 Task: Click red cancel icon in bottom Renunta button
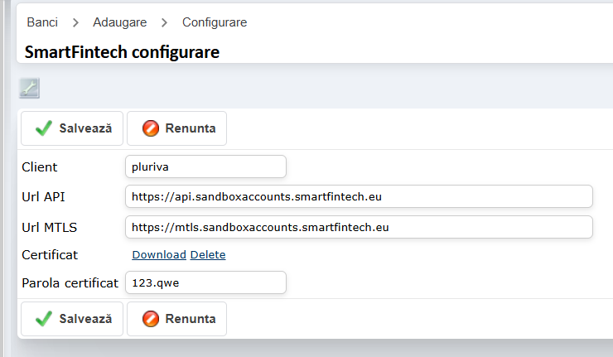coord(151,319)
